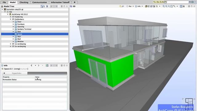The image size is (197, 111).
Task: Click the second view cube icon
Action: tap(149, 6)
